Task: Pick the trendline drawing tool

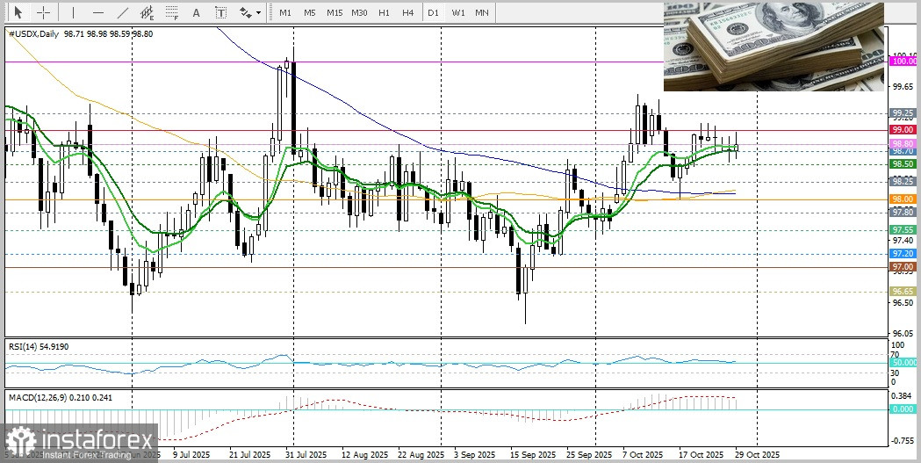Action: pyautogui.click(x=123, y=13)
